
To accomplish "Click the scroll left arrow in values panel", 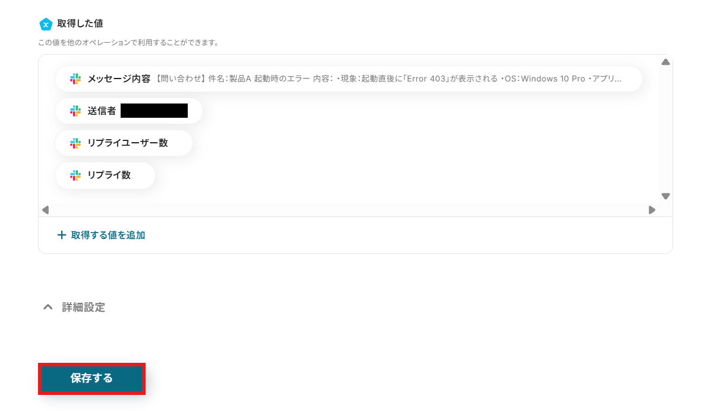I will point(45,210).
